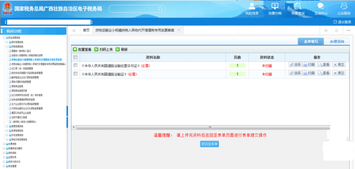Open the 我要查询 search icon
Viewport: 355px width, 169px height.
coord(297,6)
